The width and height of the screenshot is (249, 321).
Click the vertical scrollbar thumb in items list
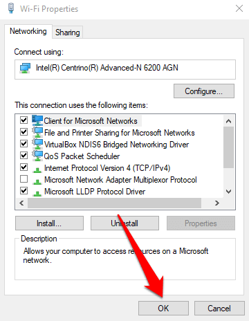point(228,147)
